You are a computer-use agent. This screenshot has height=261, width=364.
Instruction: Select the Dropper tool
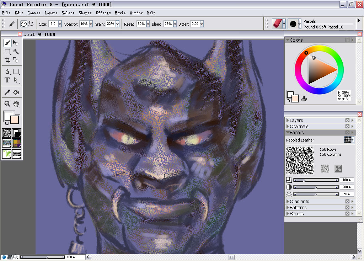(7, 92)
